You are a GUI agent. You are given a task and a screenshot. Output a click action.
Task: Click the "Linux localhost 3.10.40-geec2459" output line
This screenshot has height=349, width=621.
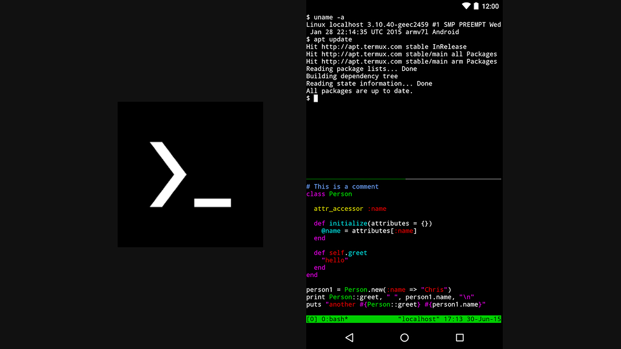[x=403, y=24]
